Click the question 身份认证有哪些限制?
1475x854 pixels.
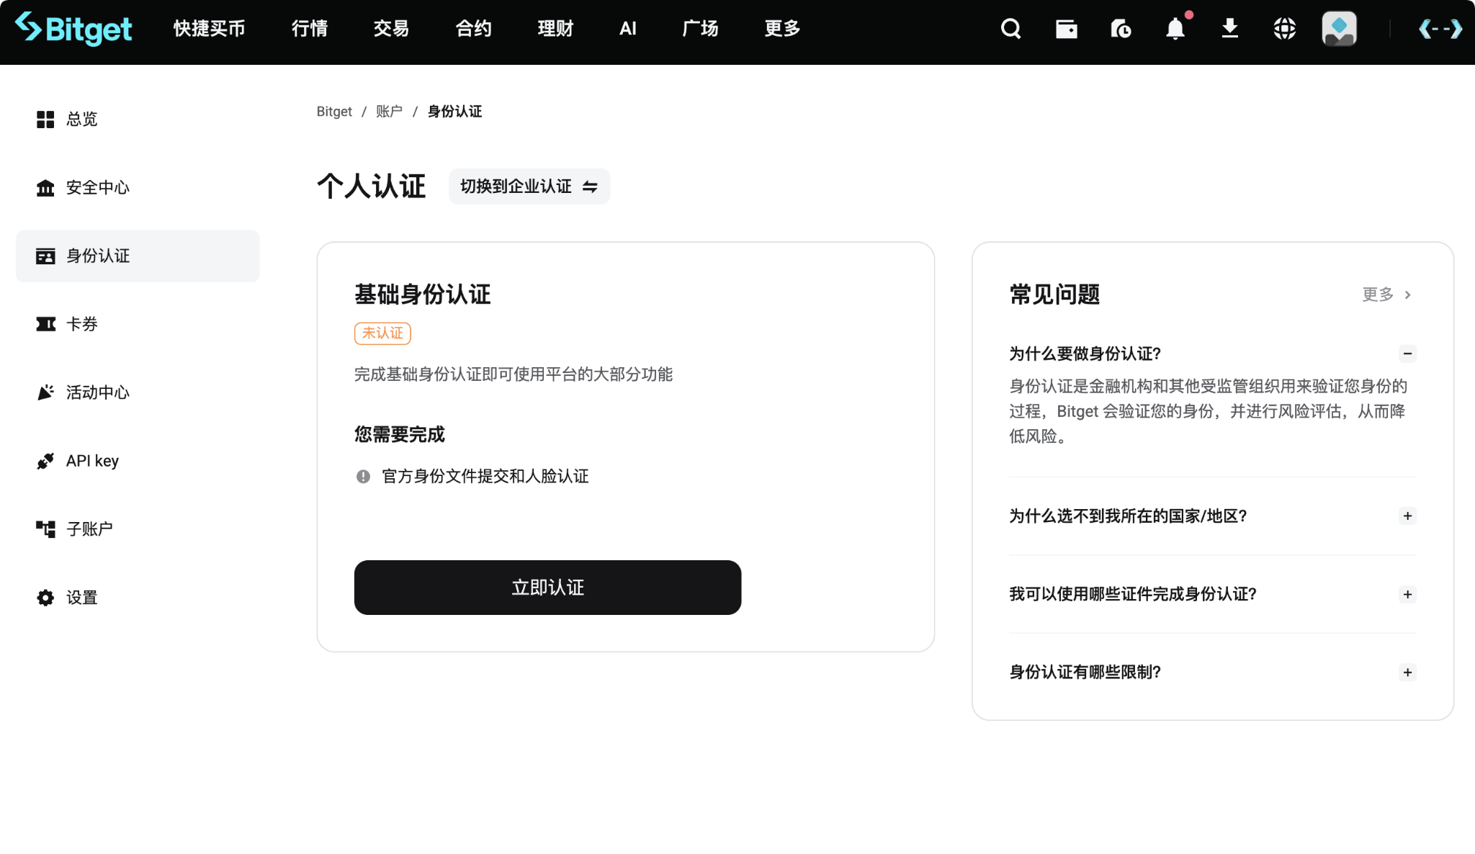point(1085,673)
